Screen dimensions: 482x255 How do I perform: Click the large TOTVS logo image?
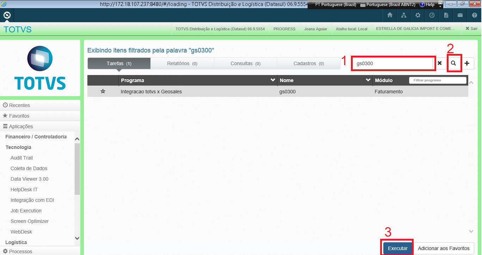40,68
